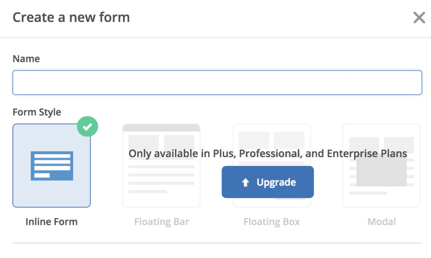
Task: Click the plans availability notice text
Action: click(268, 154)
